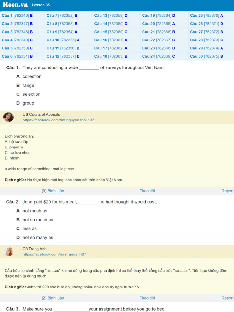Jump to Câu 15 [782360]
This screenshot has height=312, width=234.
pos(111,32)
